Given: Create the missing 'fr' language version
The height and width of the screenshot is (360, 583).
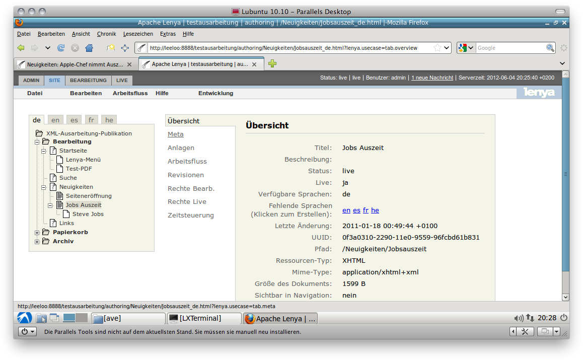Looking at the screenshot, I should pos(366,210).
